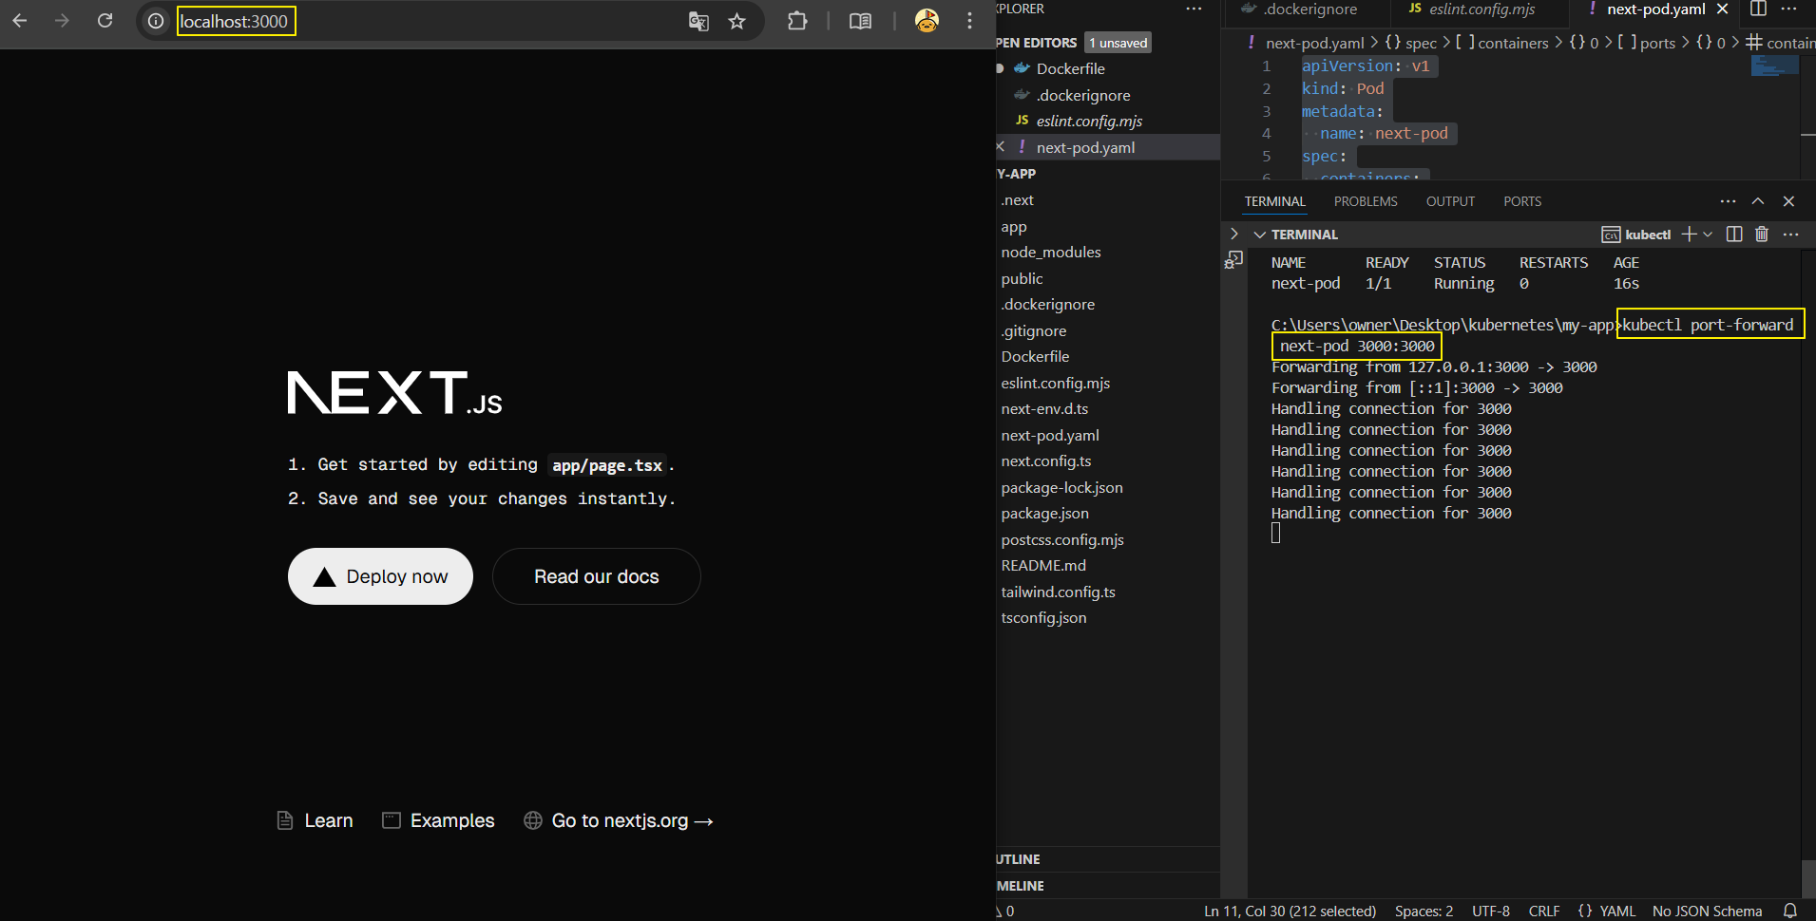
Task: Click the browser forward arrow
Action: 63,20
